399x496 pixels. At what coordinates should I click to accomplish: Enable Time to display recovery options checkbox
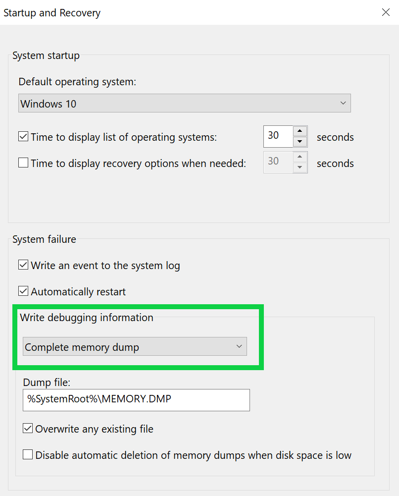click(x=23, y=163)
